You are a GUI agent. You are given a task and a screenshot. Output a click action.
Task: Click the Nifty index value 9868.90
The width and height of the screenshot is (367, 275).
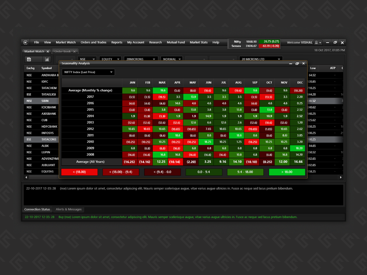point(251,42)
